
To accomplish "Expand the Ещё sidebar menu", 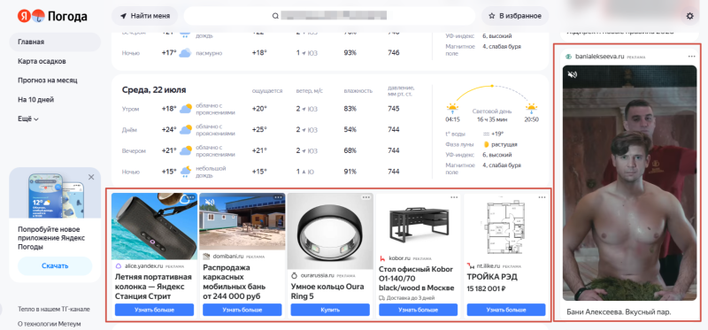I will [28, 119].
